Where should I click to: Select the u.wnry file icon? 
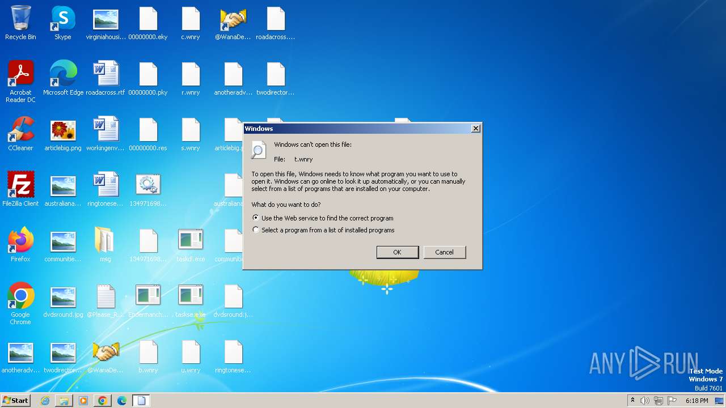[x=191, y=356]
